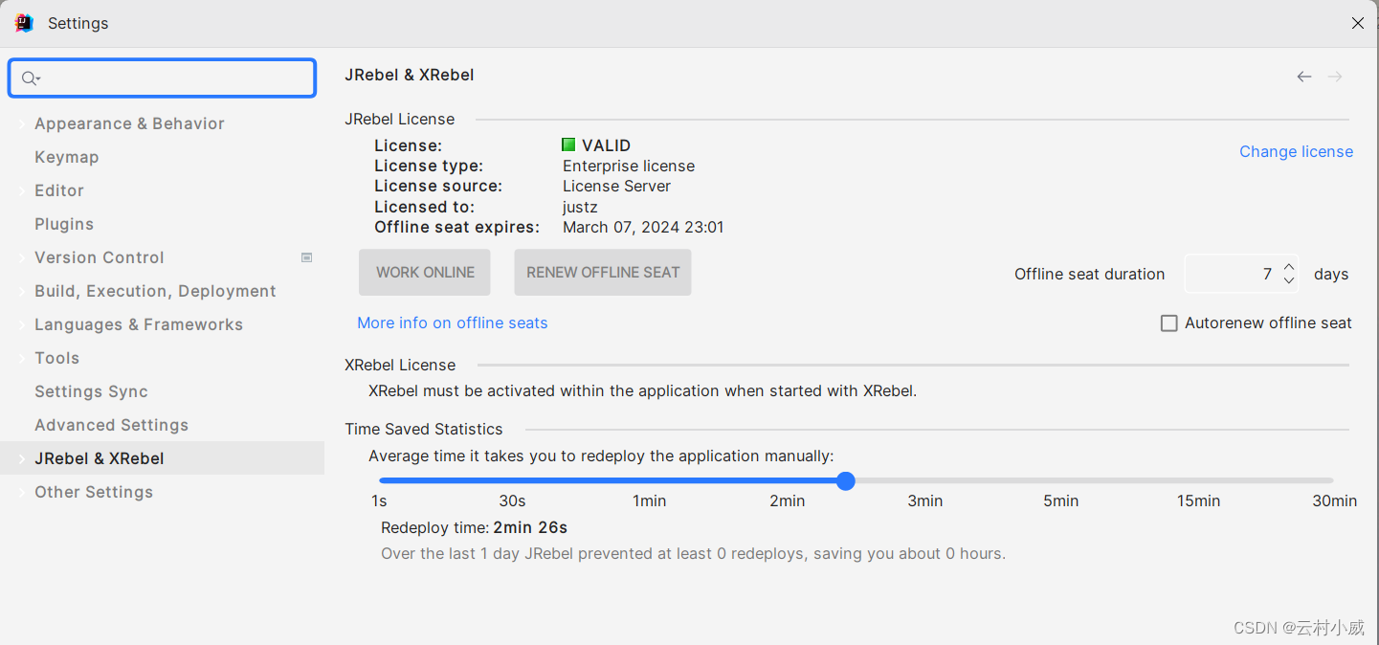Expand Languages & Frameworks node
This screenshot has width=1379, height=645.
click(21, 324)
